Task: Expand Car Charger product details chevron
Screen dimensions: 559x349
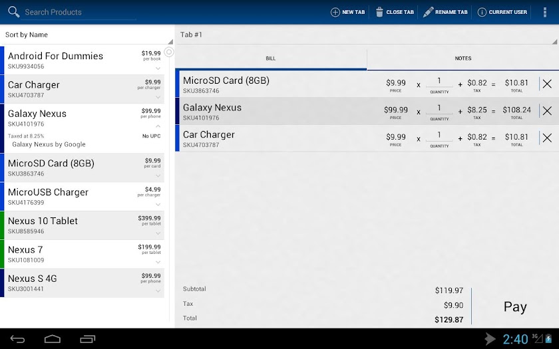Action: tap(158, 97)
